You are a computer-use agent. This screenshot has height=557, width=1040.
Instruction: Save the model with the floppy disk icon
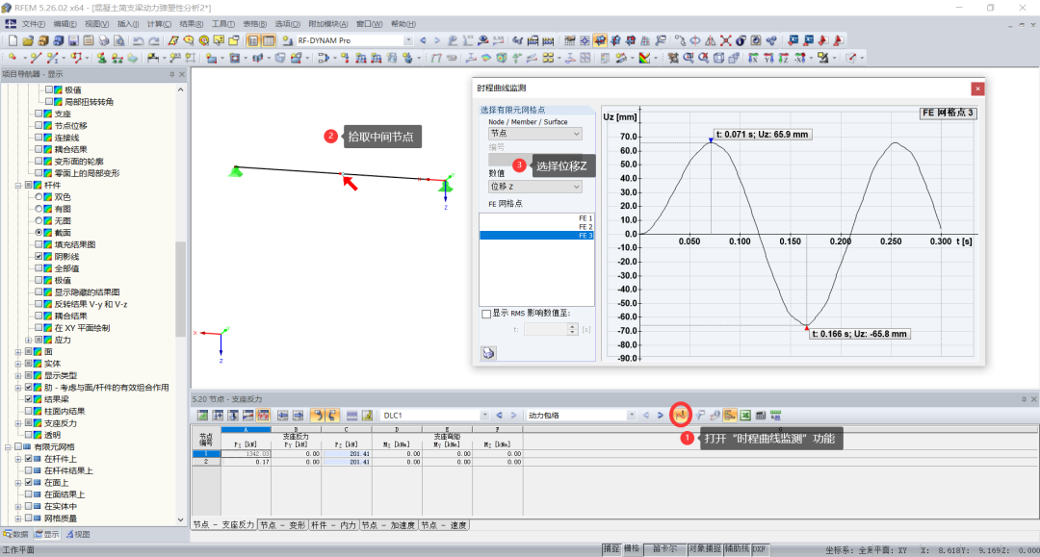point(73,40)
